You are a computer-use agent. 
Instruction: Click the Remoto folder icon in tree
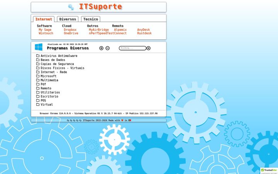38,88
